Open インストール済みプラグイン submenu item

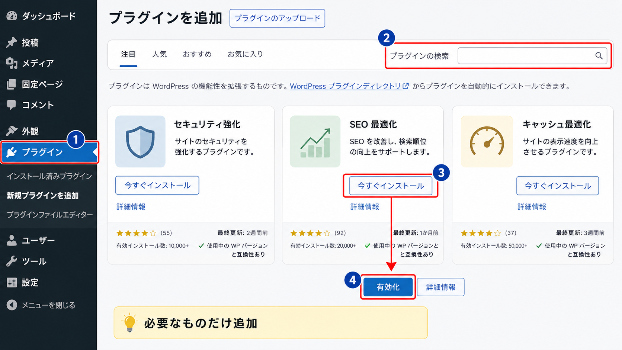click(x=49, y=176)
